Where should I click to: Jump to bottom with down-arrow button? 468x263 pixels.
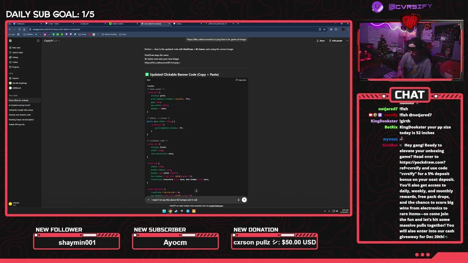coord(196,191)
